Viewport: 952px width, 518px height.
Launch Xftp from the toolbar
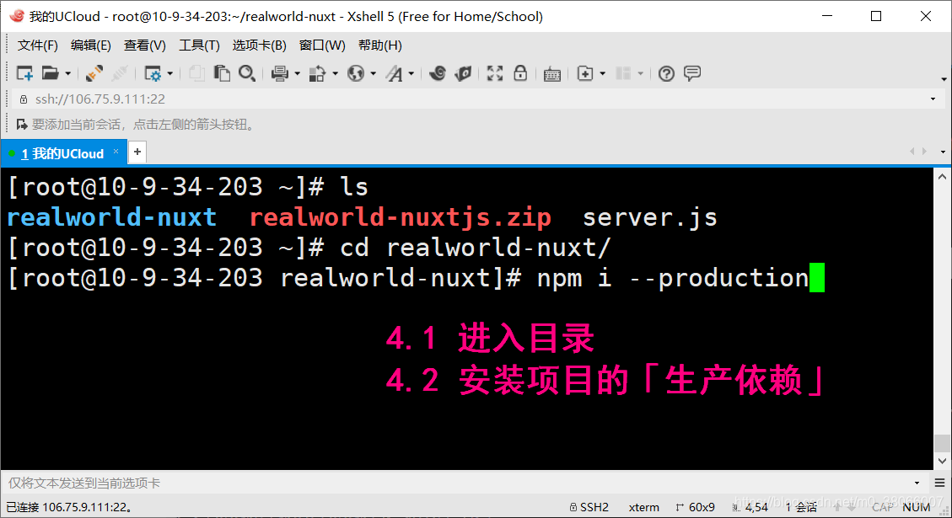click(462, 74)
